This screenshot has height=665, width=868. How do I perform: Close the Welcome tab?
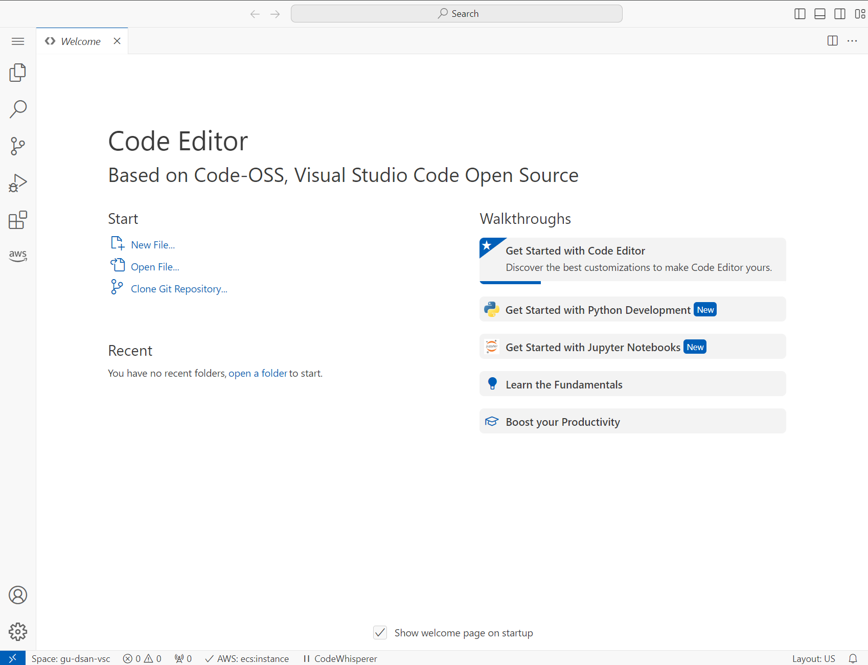point(117,41)
